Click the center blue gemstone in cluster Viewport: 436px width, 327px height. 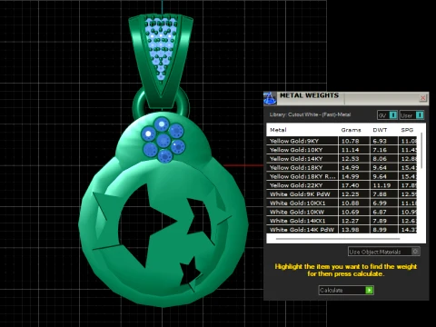pos(163,140)
